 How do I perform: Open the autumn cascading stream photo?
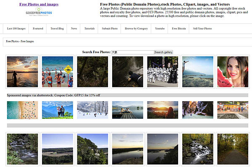tap(198, 149)
